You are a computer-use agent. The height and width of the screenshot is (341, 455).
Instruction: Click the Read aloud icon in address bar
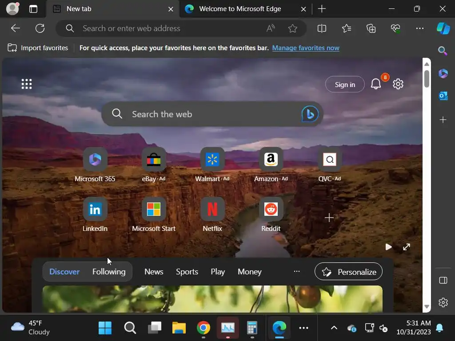click(271, 28)
